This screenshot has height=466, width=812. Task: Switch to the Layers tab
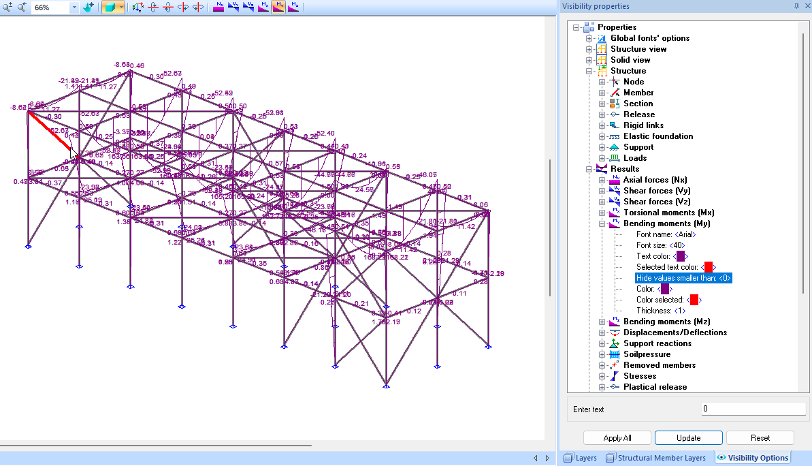point(581,459)
